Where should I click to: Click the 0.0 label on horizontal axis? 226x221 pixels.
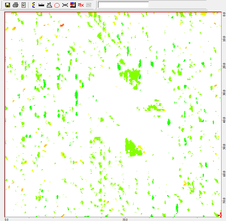[7, 219]
